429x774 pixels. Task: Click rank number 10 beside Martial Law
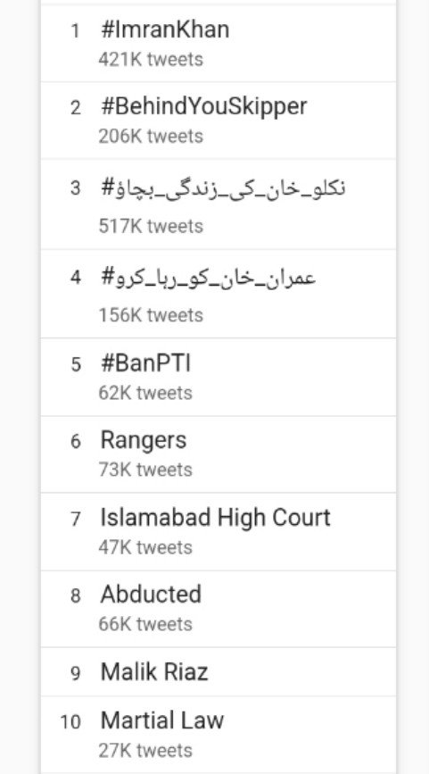tap(70, 722)
